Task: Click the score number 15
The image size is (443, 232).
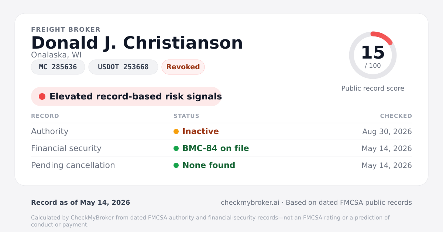Action: [x=373, y=53]
